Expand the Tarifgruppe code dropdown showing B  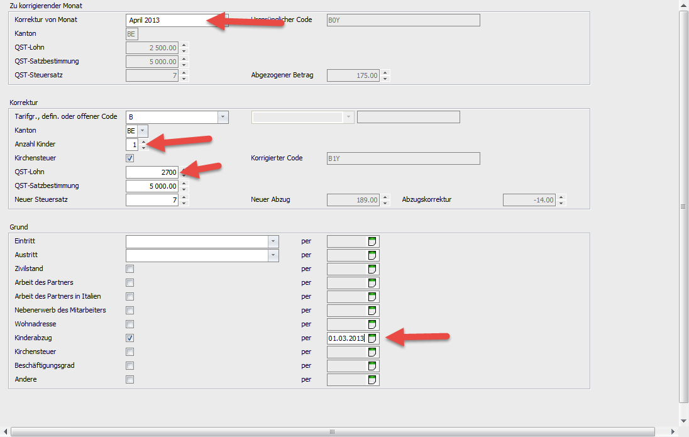click(223, 117)
